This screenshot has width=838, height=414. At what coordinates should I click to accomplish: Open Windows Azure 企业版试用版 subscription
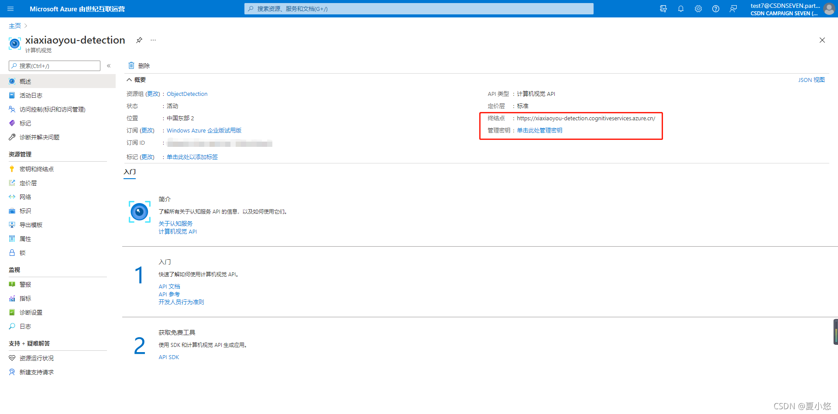point(204,131)
